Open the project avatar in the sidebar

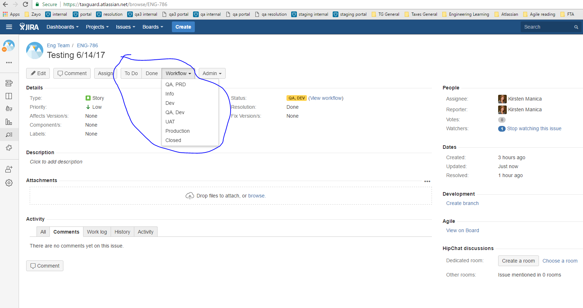click(9, 46)
